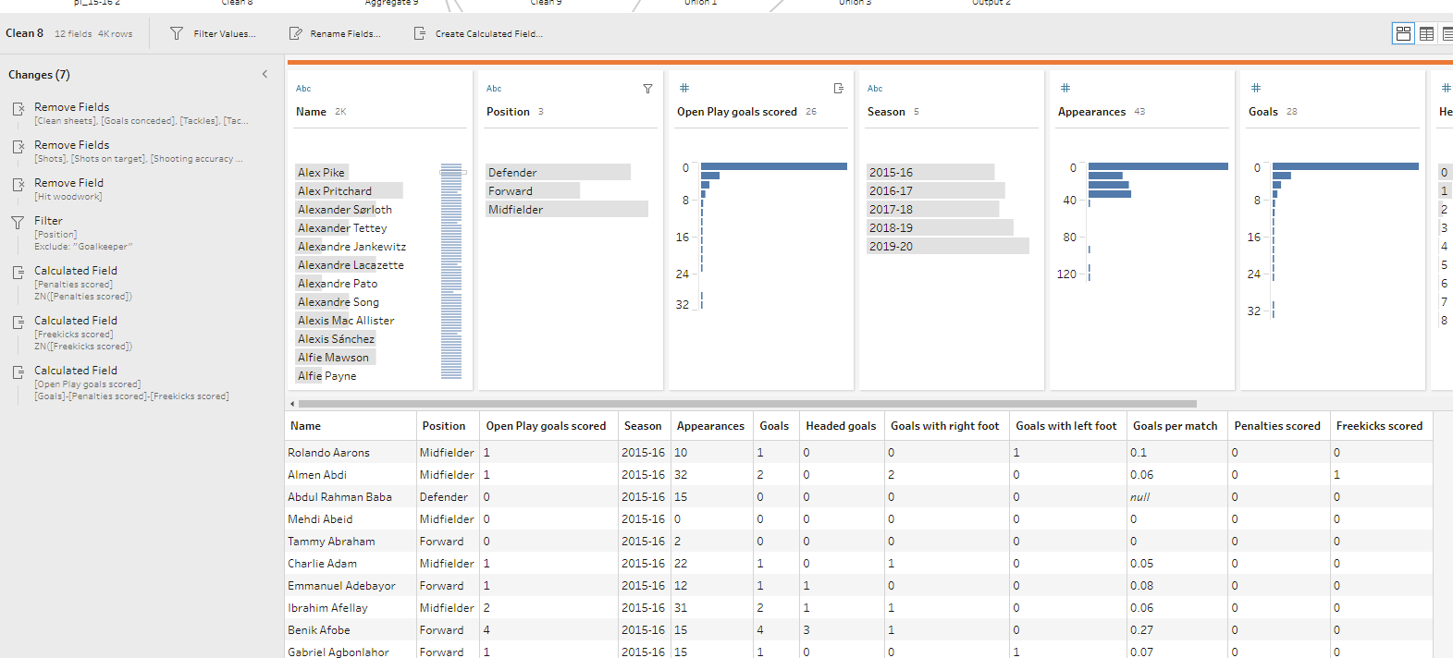Click the Open Play goals scored change icon

(x=18, y=372)
